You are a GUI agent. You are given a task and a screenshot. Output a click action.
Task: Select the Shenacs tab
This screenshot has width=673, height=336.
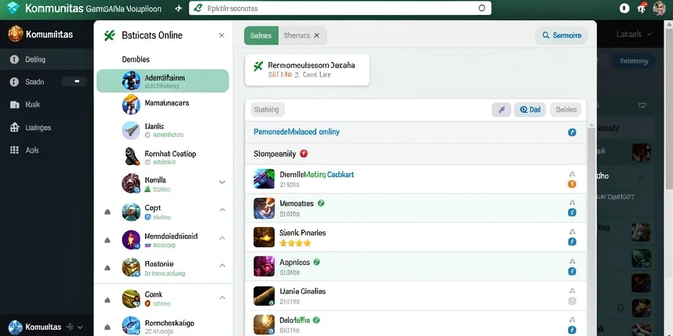[302, 35]
